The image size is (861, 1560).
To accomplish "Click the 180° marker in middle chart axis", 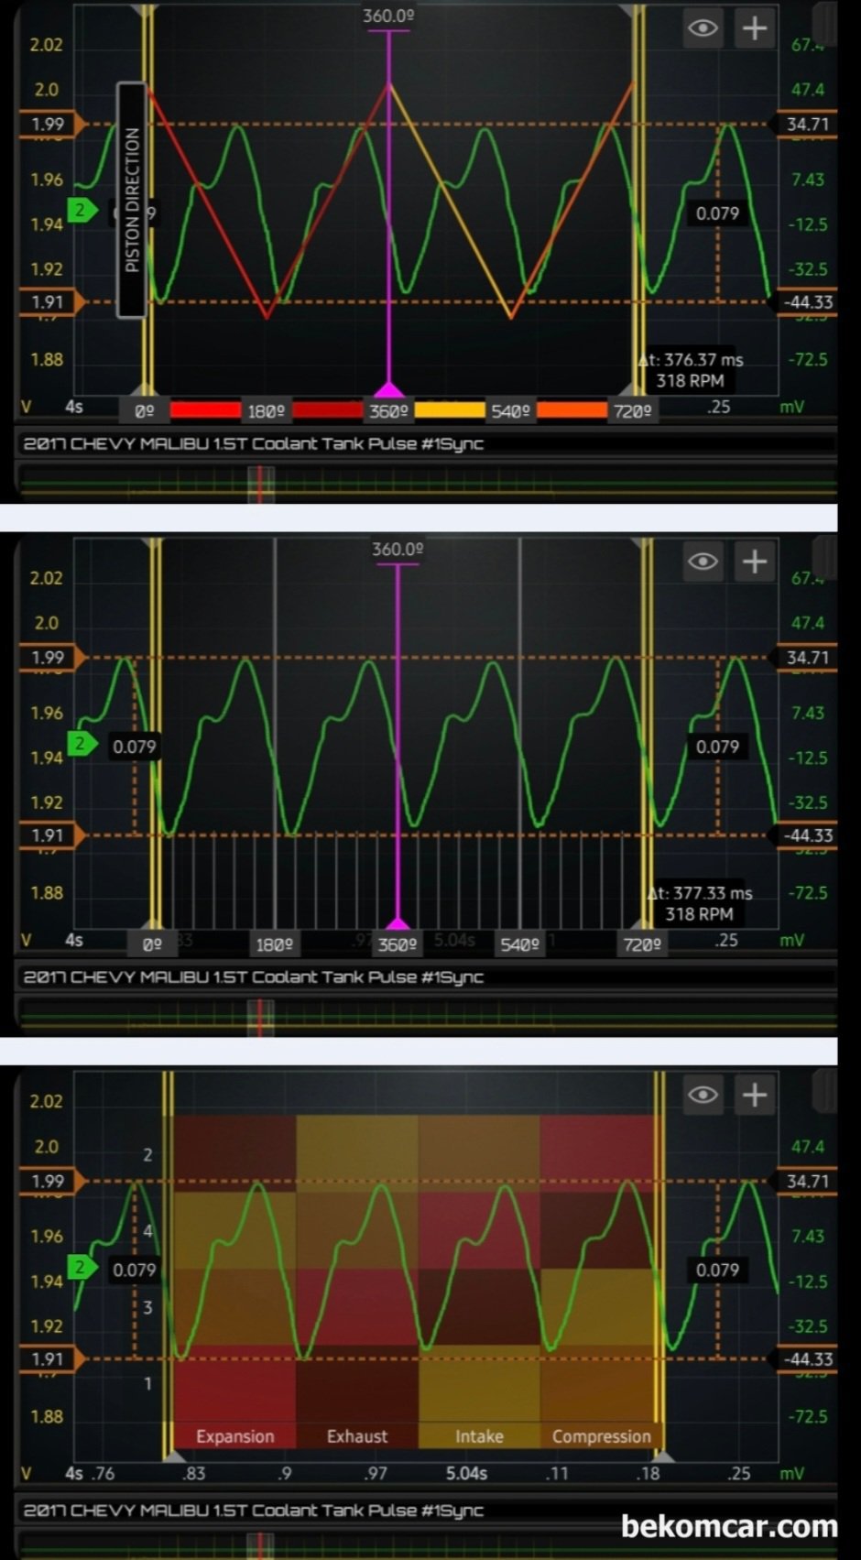I will (x=275, y=944).
